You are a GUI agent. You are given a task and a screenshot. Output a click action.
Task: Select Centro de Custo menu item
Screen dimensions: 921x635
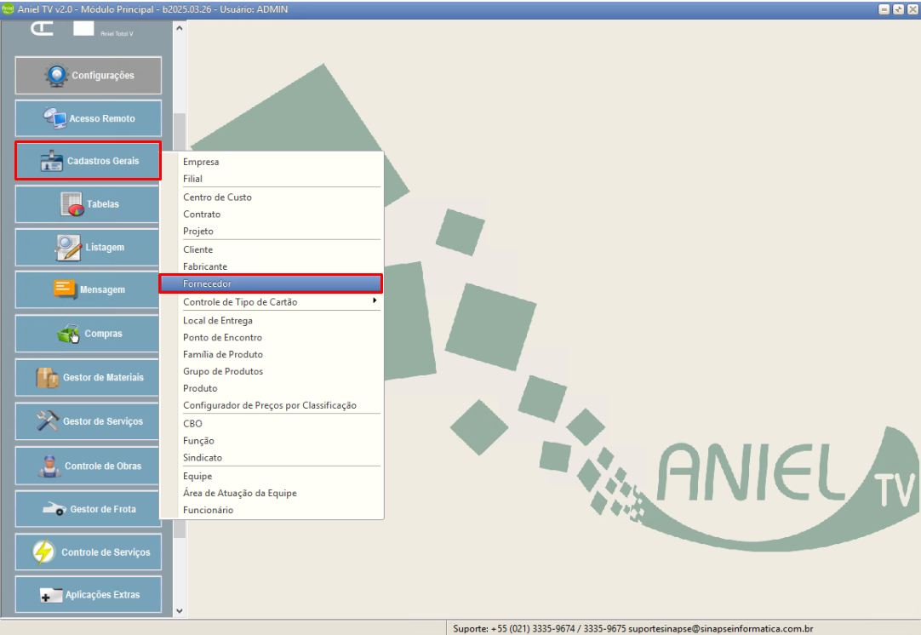tap(217, 197)
